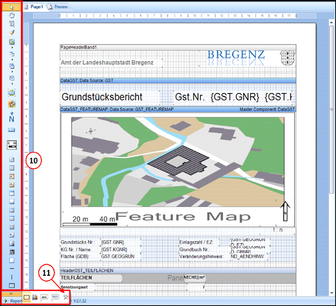
Task: Select the 'Gst.Nr. {GST.GNR}' text field
Action: point(233,97)
